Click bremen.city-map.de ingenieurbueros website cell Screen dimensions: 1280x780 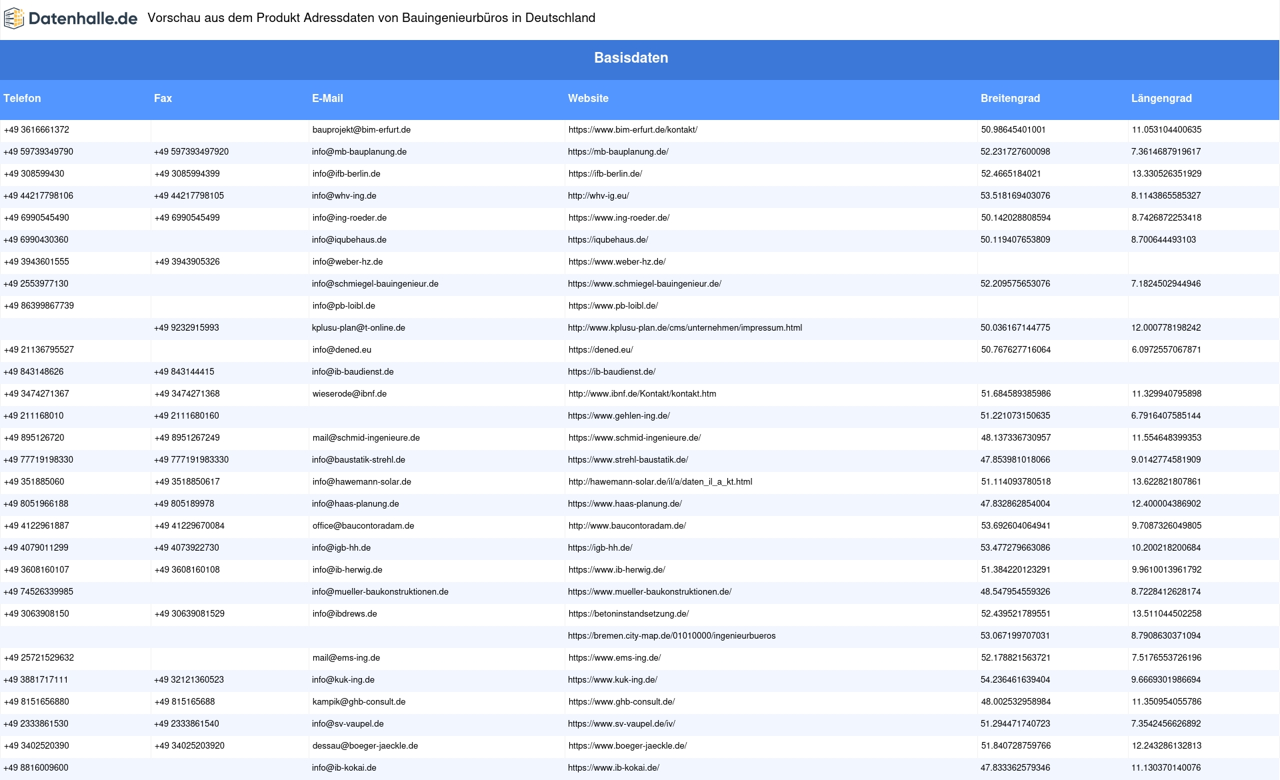[672, 636]
